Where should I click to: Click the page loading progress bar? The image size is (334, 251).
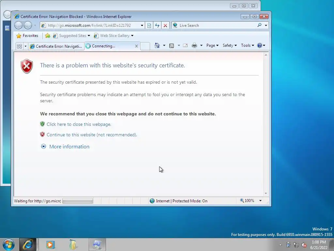[78, 201]
